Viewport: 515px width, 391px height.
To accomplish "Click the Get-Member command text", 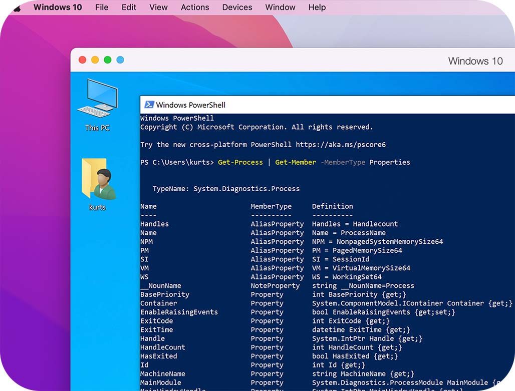I will pyautogui.click(x=296, y=162).
